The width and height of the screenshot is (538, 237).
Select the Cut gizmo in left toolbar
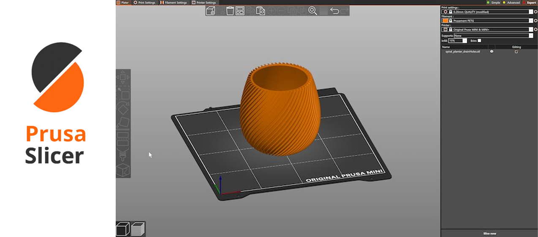pyautogui.click(x=123, y=138)
